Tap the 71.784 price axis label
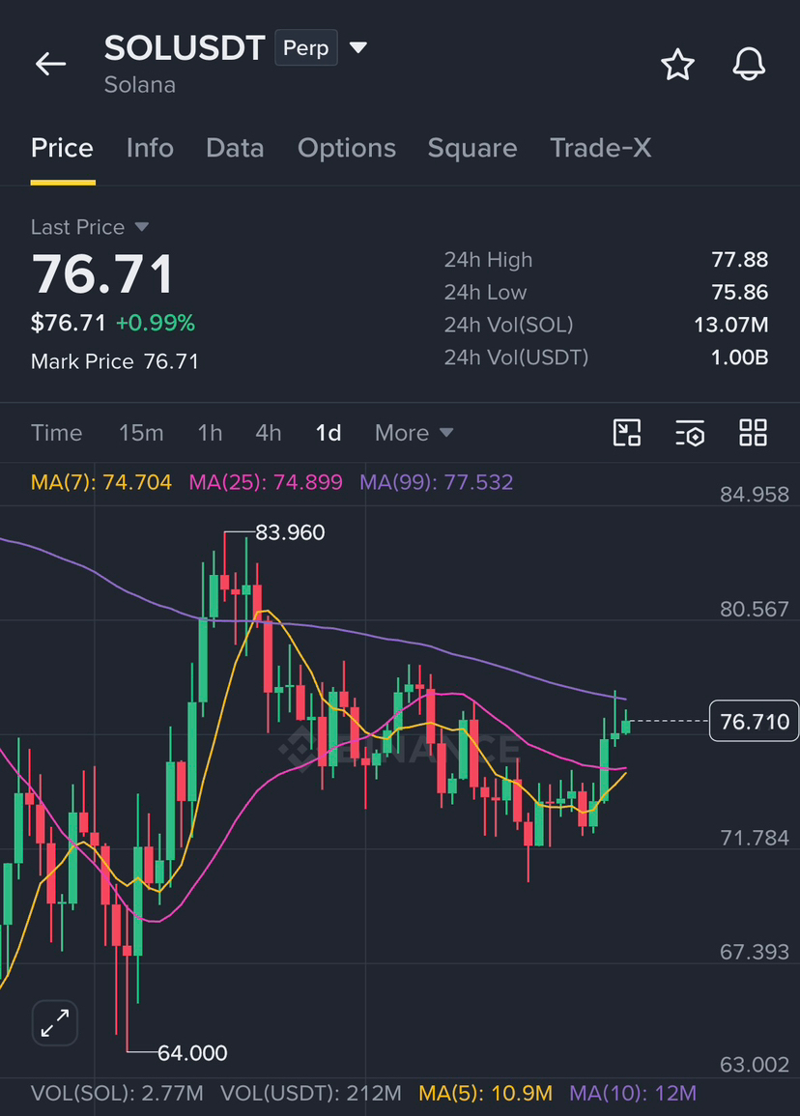 (x=755, y=838)
